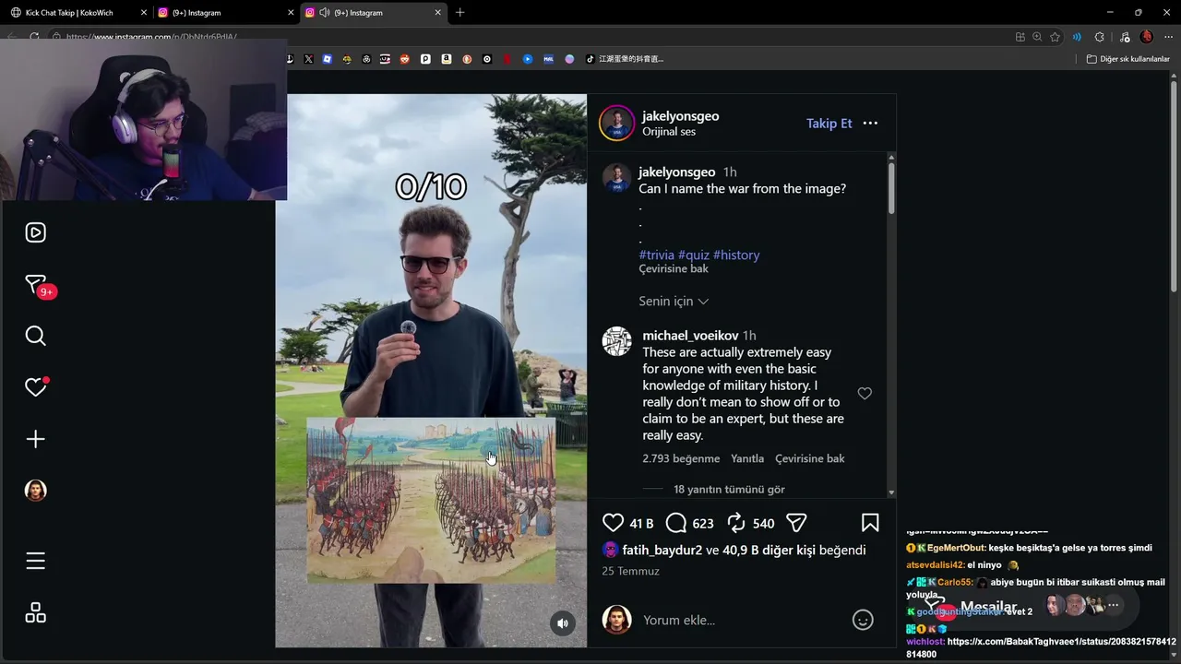Viewport: 1181px width, 664px height.
Task: Open jakelyonsgeo's story avatar in the header
Action: 616,124
